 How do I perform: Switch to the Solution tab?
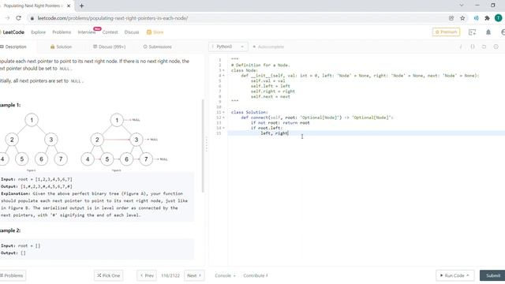point(61,47)
